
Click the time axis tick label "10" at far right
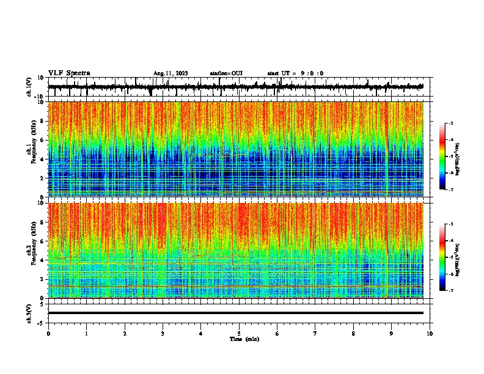pyautogui.click(x=430, y=334)
